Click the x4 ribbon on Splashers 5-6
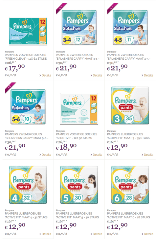The image size is (156, 239). pyautogui.click(x=10, y=88)
